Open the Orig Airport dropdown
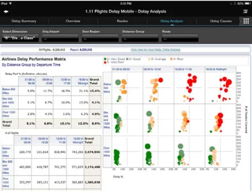This screenshot has width=252, height=193. [x=60, y=38]
